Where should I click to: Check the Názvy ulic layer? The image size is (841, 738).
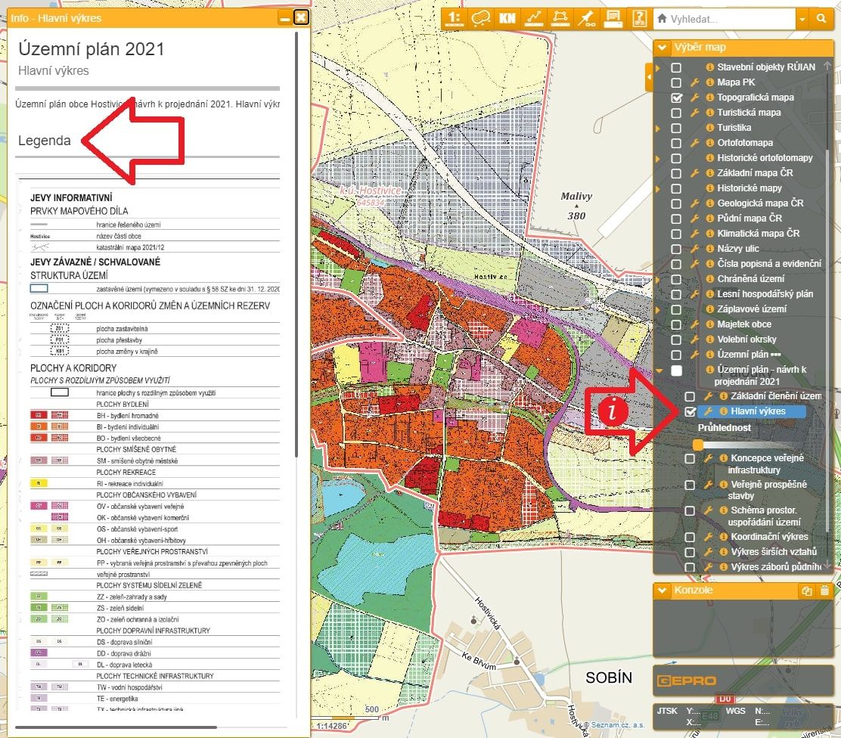(677, 249)
